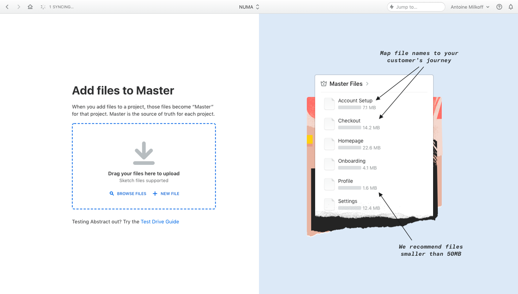Click the download arrow upload icon

click(x=144, y=153)
